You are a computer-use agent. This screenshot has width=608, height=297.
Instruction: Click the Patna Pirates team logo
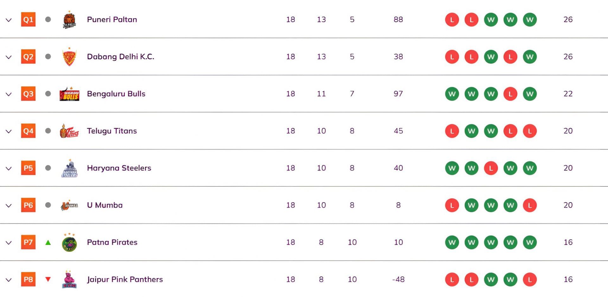click(69, 243)
